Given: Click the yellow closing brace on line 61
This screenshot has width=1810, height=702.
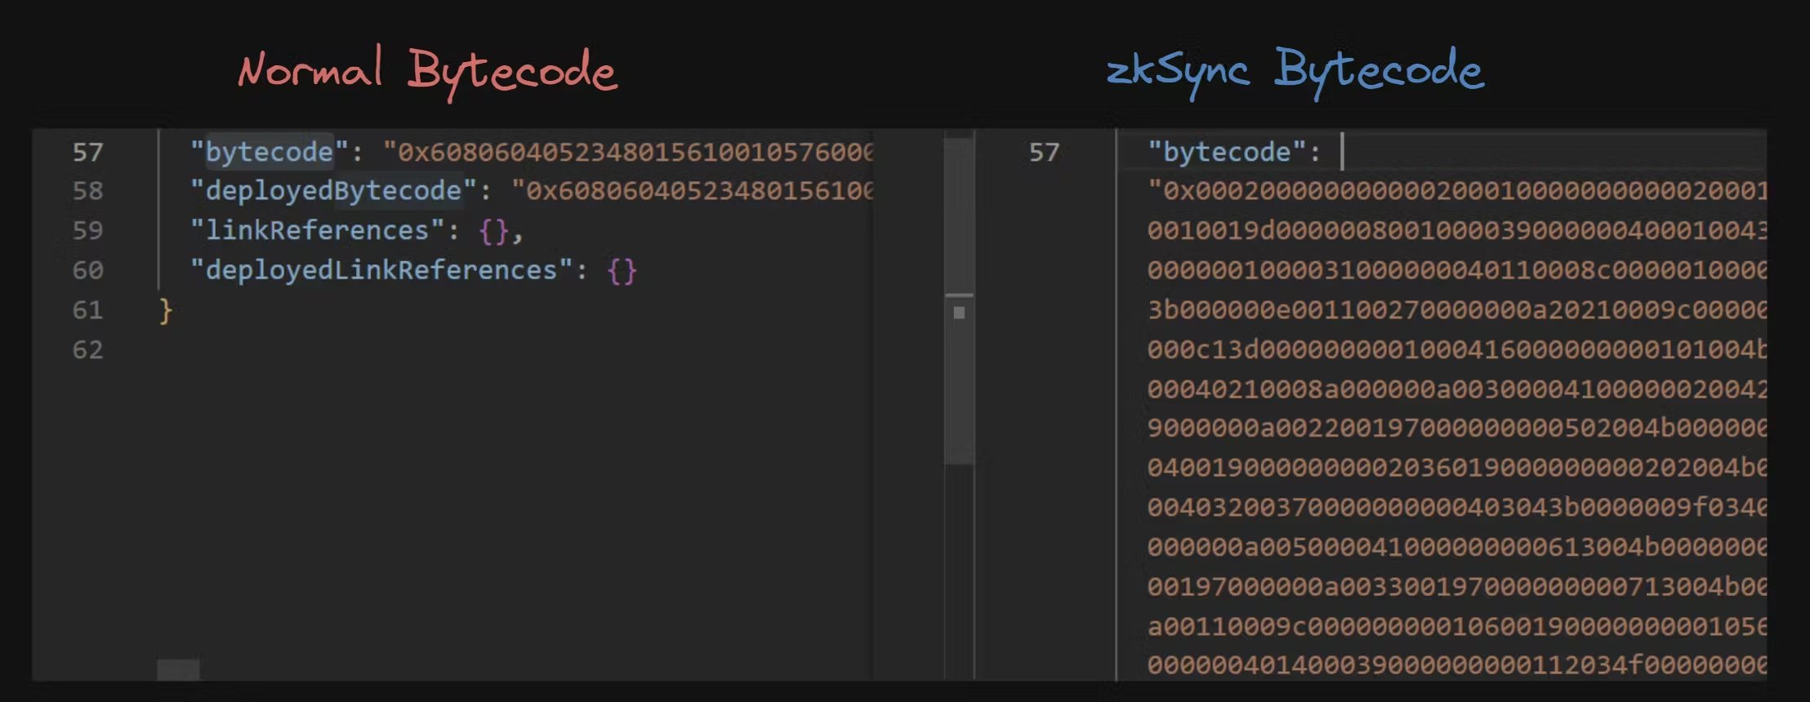Looking at the screenshot, I should [x=166, y=310].
